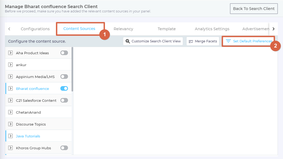Image resolution: width=283 pixels, height=159 pixels.
Task: Click the arrow icon beside ChetanAnand
Action: coord(11,112)
